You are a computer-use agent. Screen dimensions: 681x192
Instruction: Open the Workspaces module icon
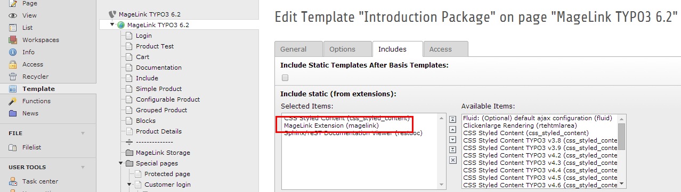(13, 40)
